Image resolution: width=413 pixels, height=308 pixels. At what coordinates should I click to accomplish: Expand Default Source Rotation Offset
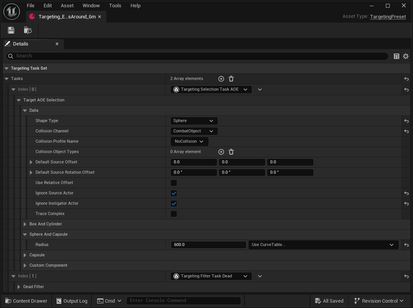pos(31,173)
